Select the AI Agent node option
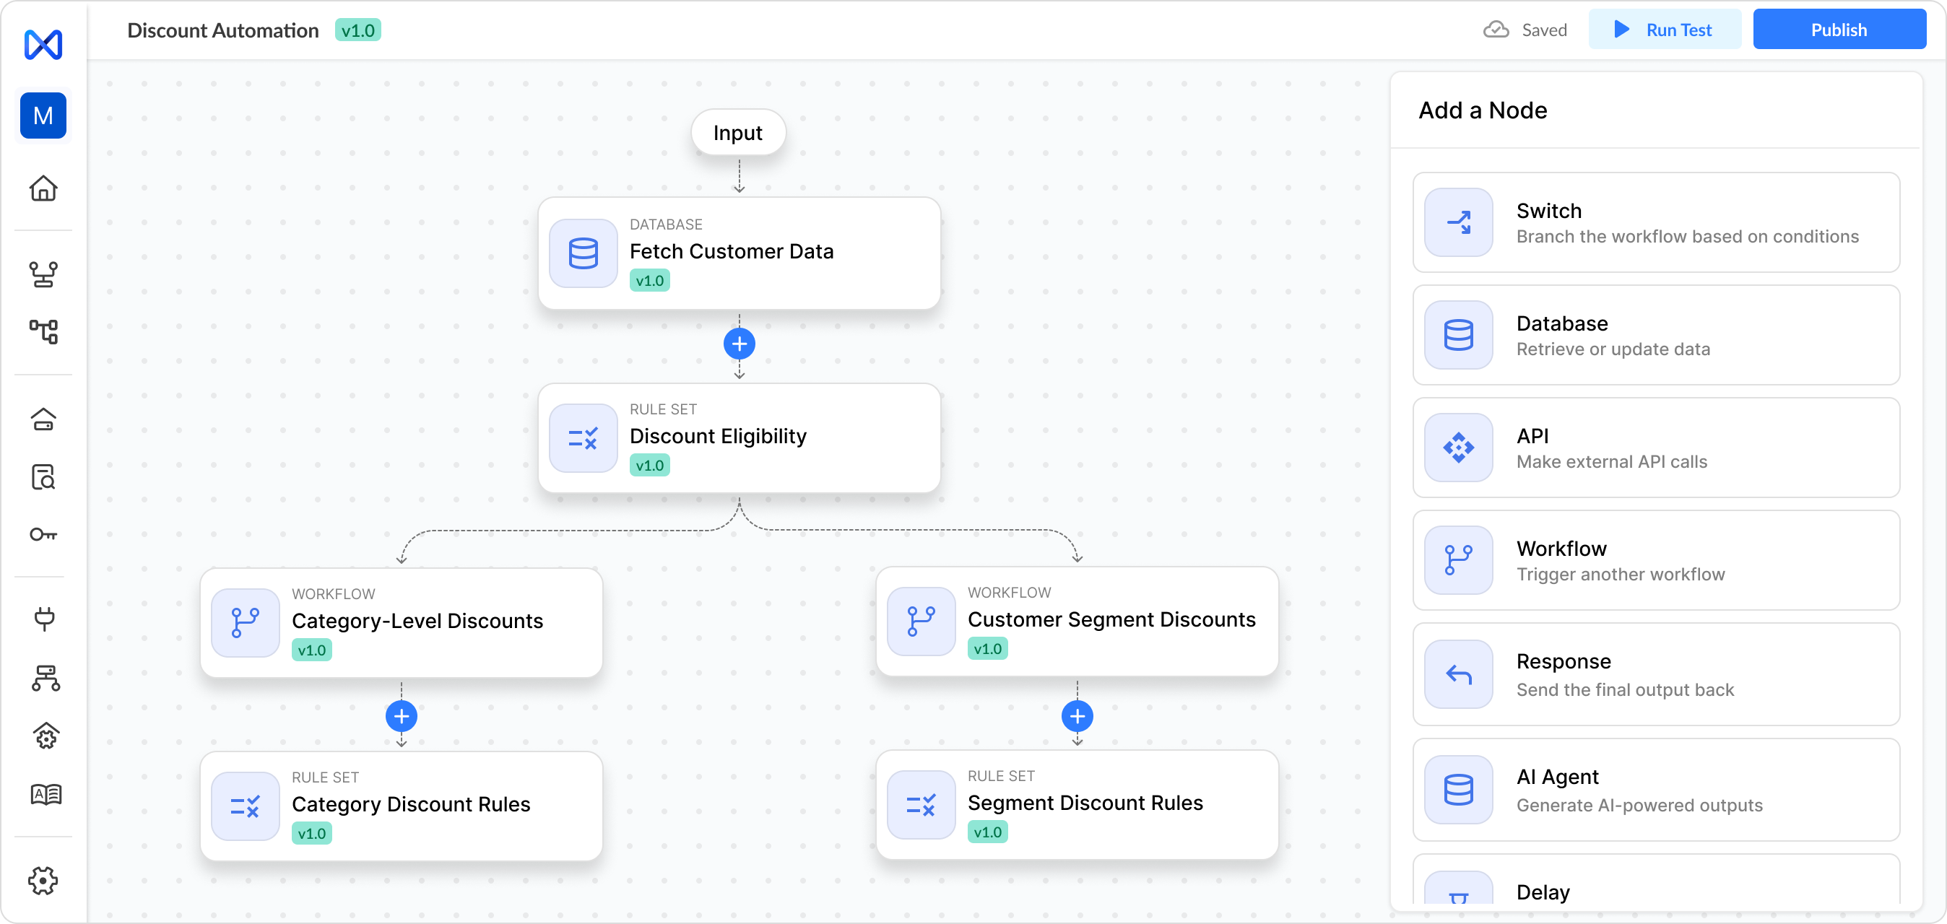Image resolution: width=1947 pixels, height=924 pixels. click(x=1655, y=789)
